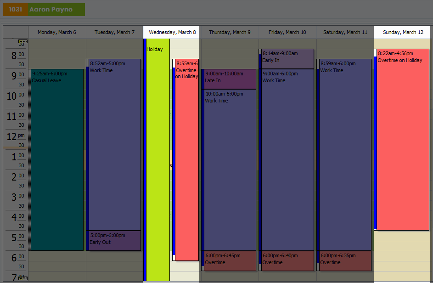Image resolution: width=433 pixels, height=283 pixels.
Task: Select the Sunday, March 12 column header
Action: pos(402,32)
